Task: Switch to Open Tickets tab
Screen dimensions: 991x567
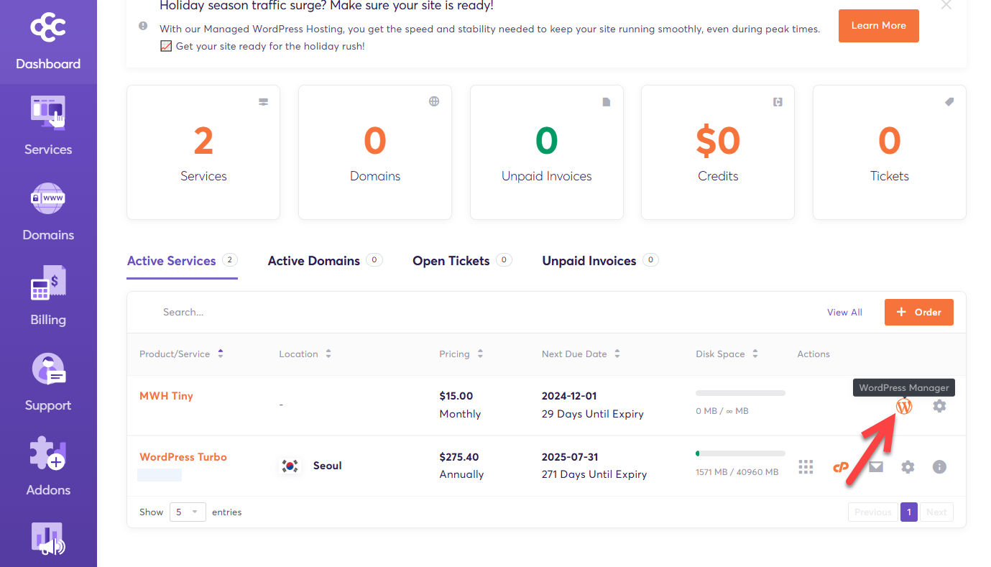Action: (x=462, y=261)
